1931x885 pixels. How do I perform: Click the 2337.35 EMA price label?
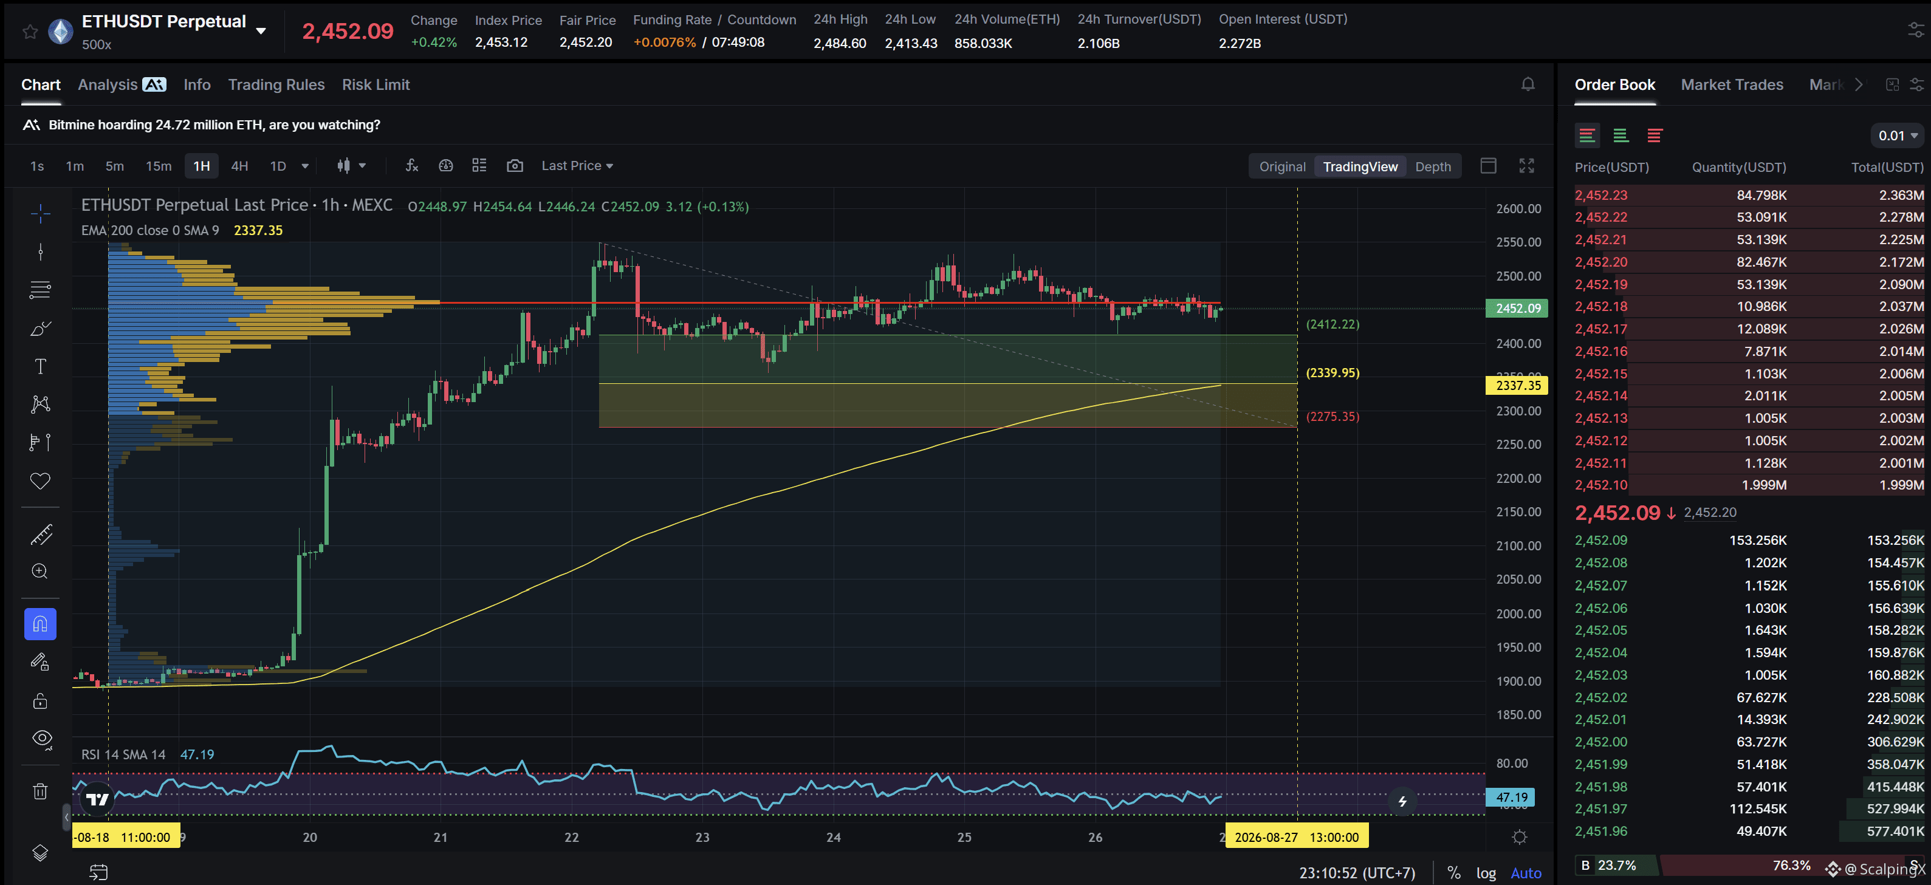[1517, 385]
